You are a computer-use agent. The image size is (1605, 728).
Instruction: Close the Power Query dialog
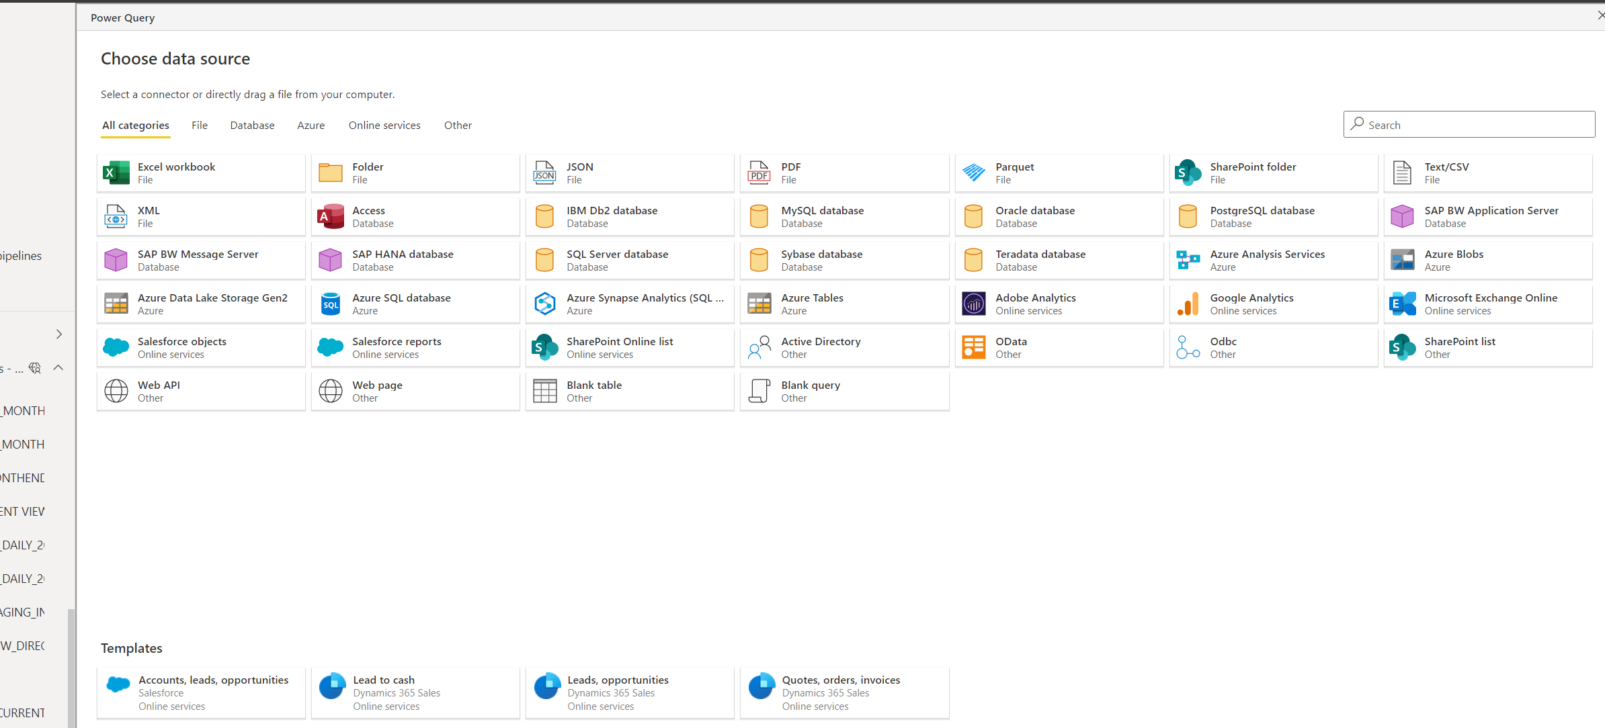(1600, 16)
